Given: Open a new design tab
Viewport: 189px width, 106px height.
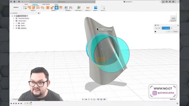Looking at the screenshot, I should click(163, 2).
